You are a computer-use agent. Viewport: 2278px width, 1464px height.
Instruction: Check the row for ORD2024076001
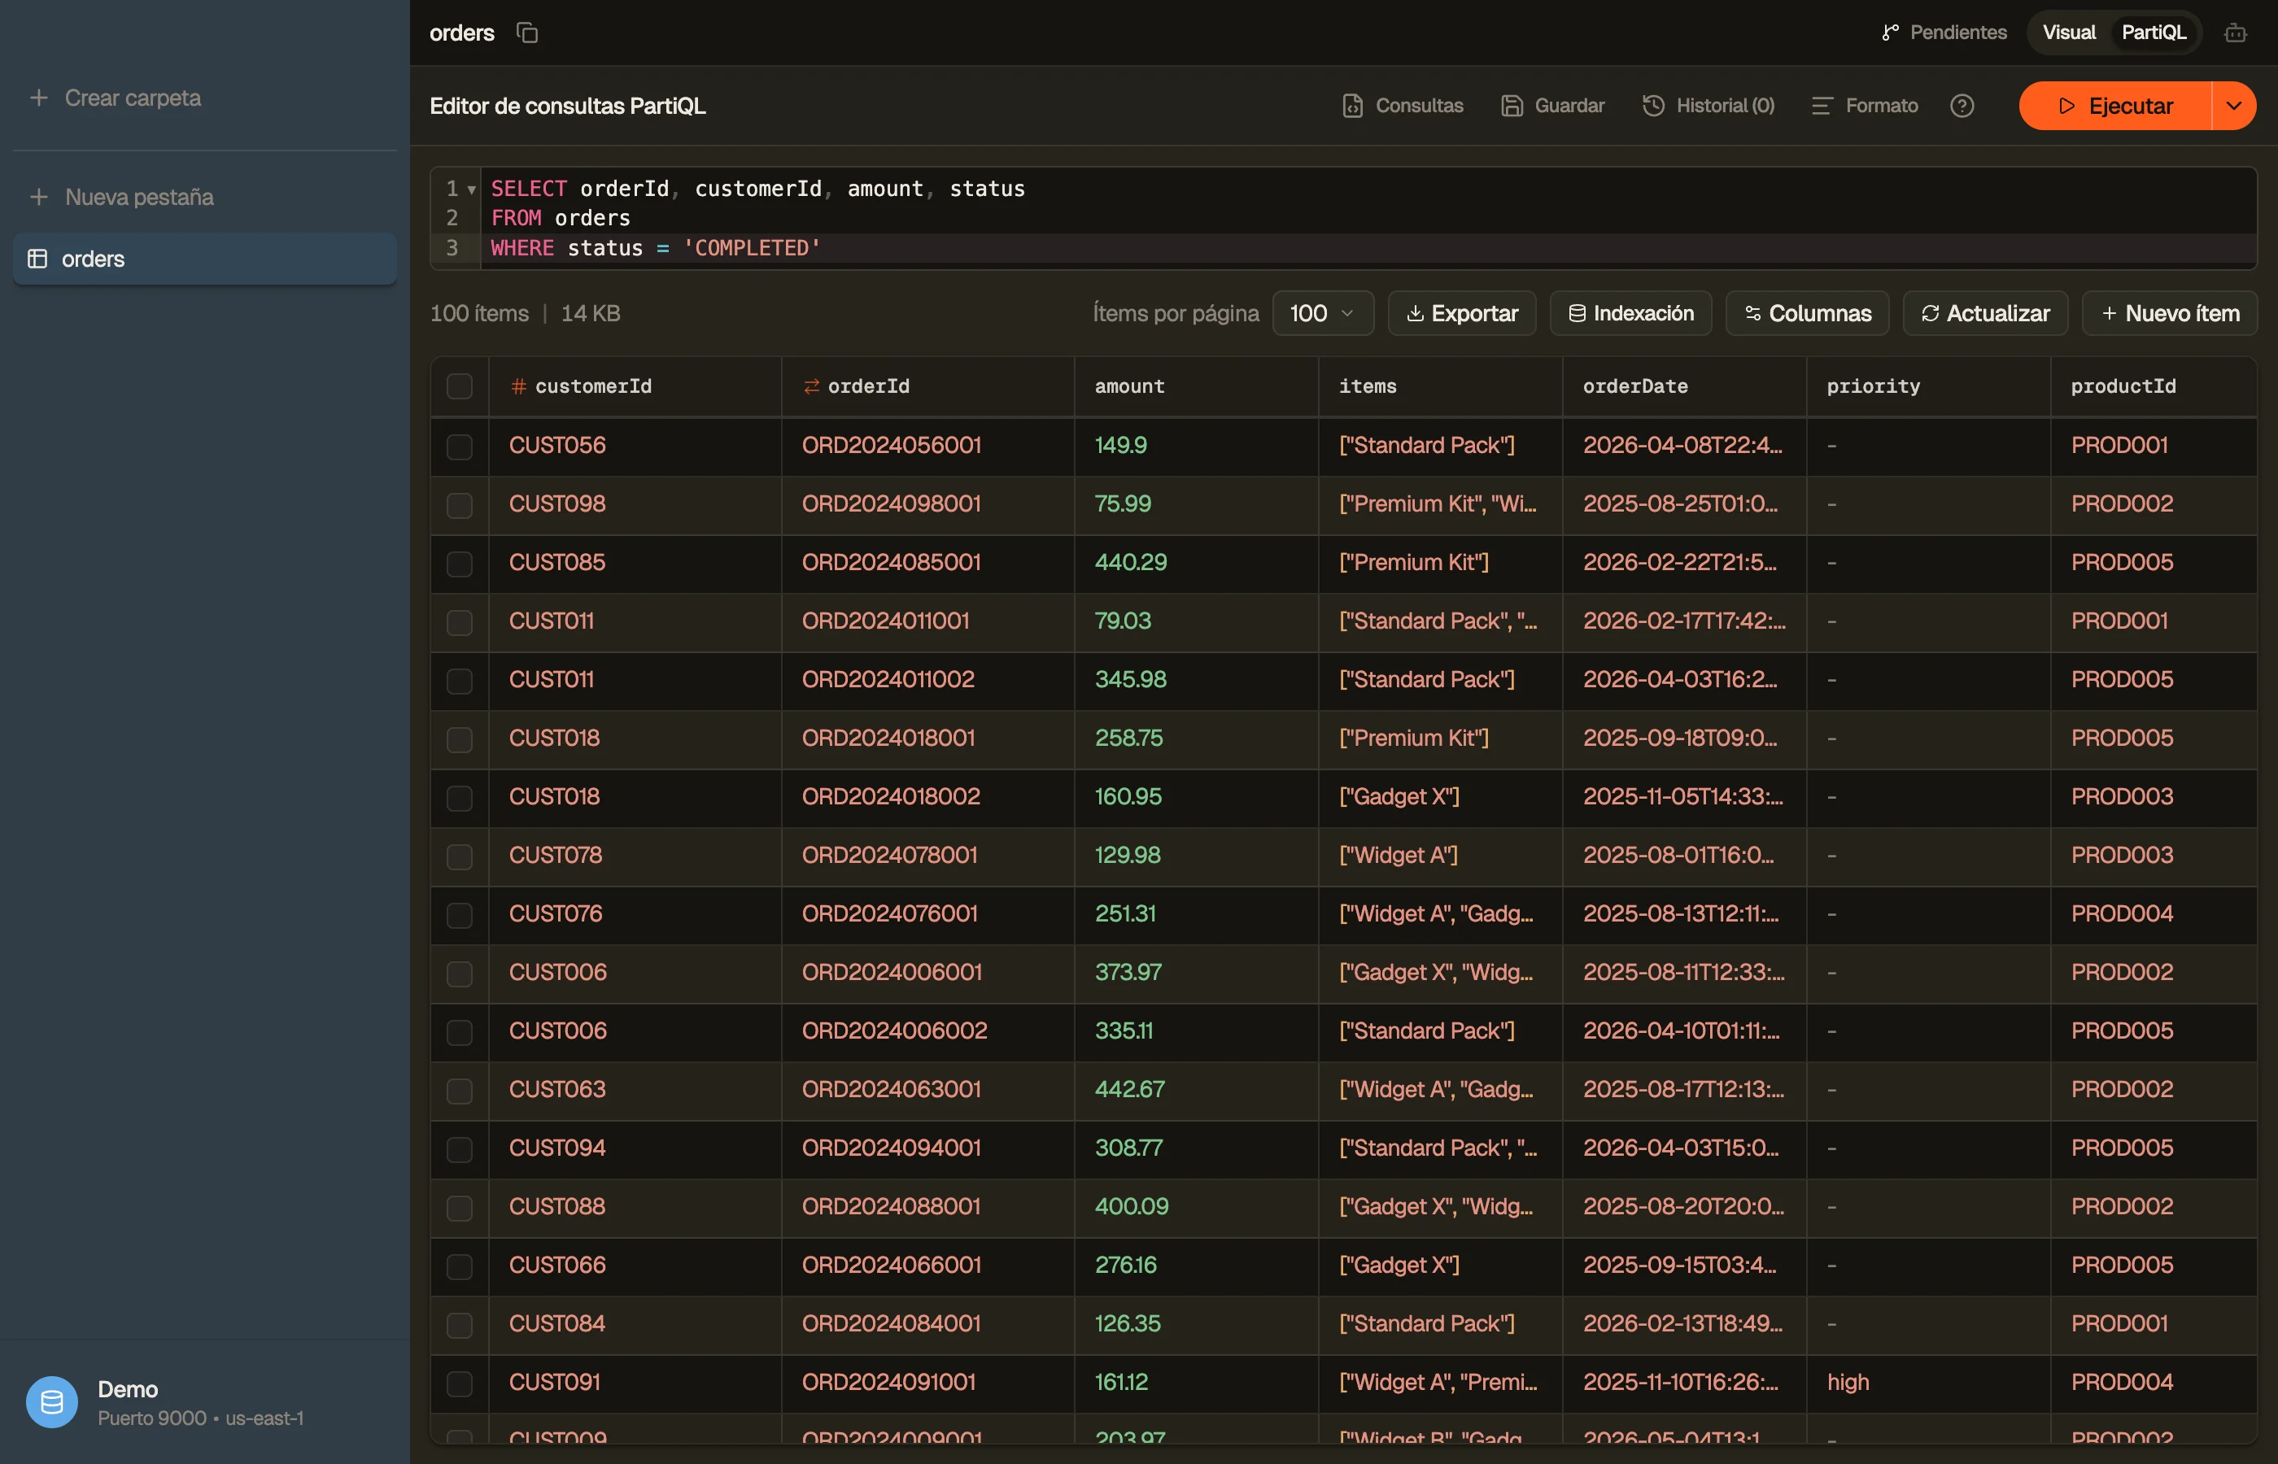click(459, 914)
